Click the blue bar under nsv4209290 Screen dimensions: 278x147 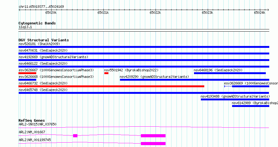point(195,80)
